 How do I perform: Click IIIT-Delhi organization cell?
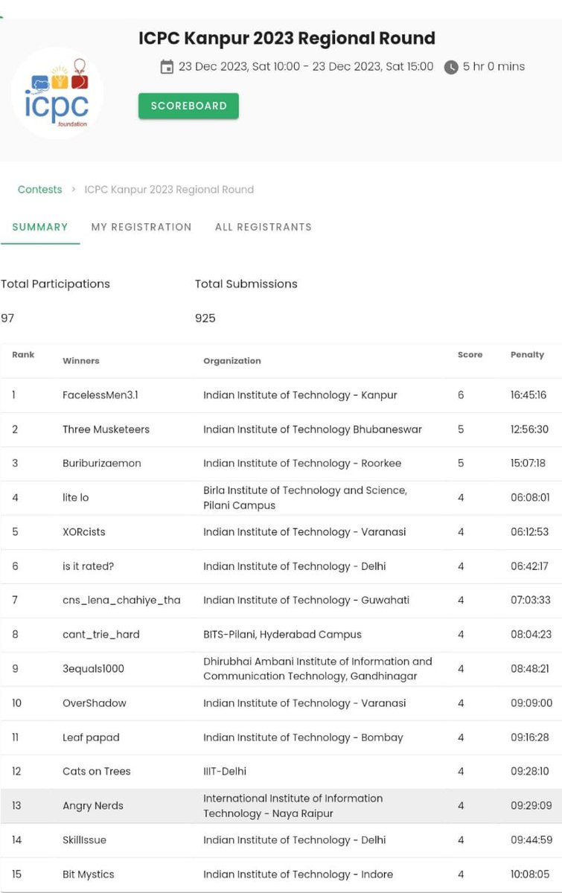click(225, 772)
